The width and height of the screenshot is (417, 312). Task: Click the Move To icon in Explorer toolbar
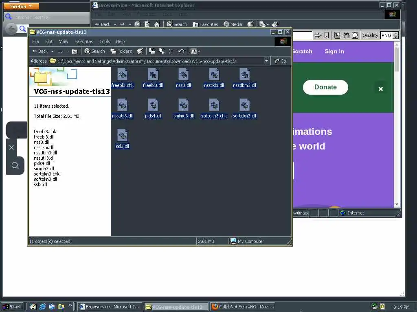tap(152, 51)
